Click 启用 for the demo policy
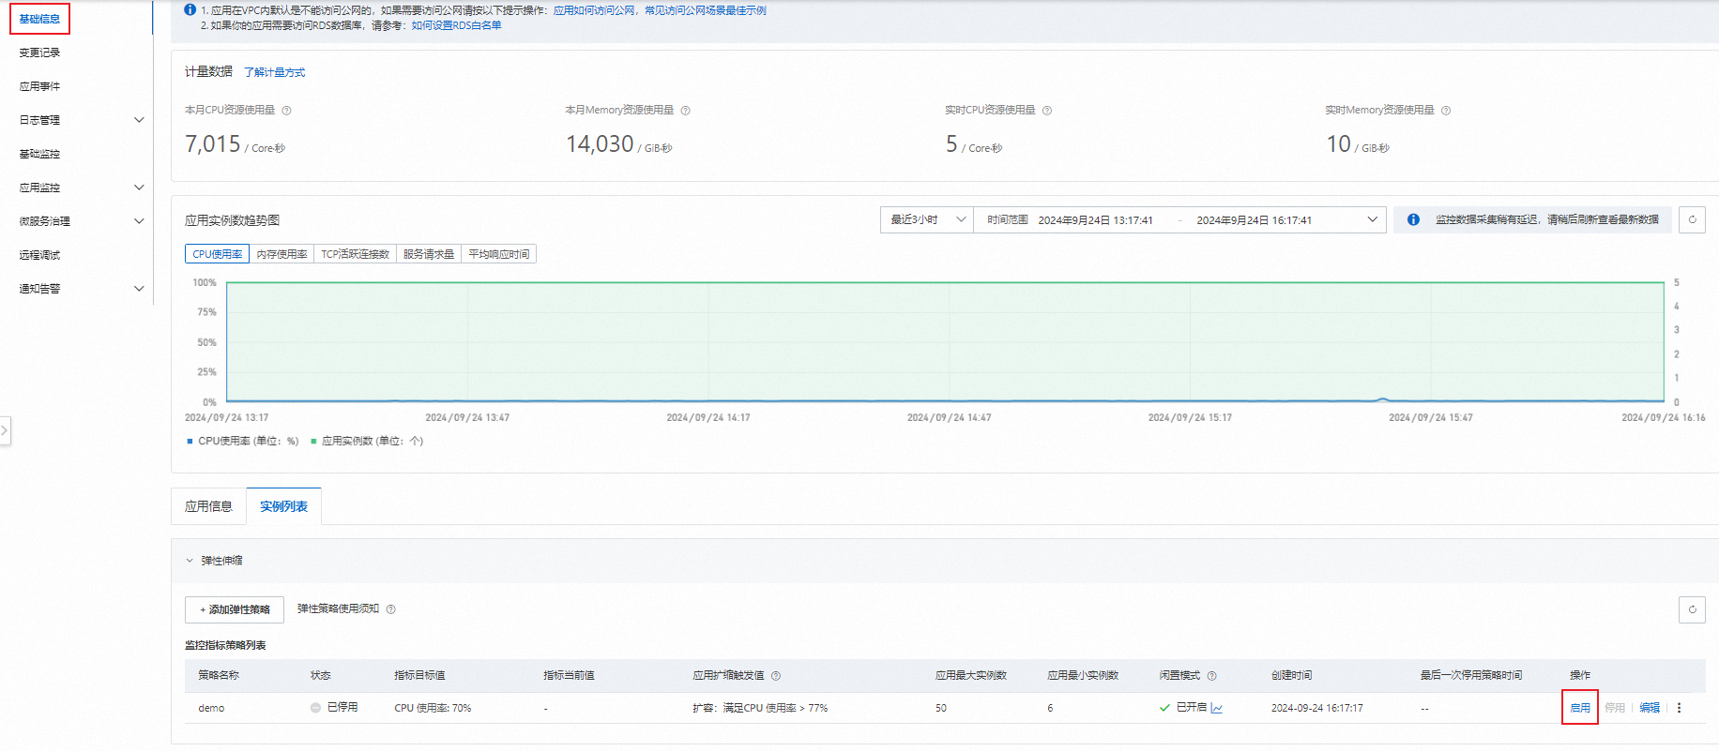The height and width of the screenshot is (751, 1719). click(x=1580, y=708)
